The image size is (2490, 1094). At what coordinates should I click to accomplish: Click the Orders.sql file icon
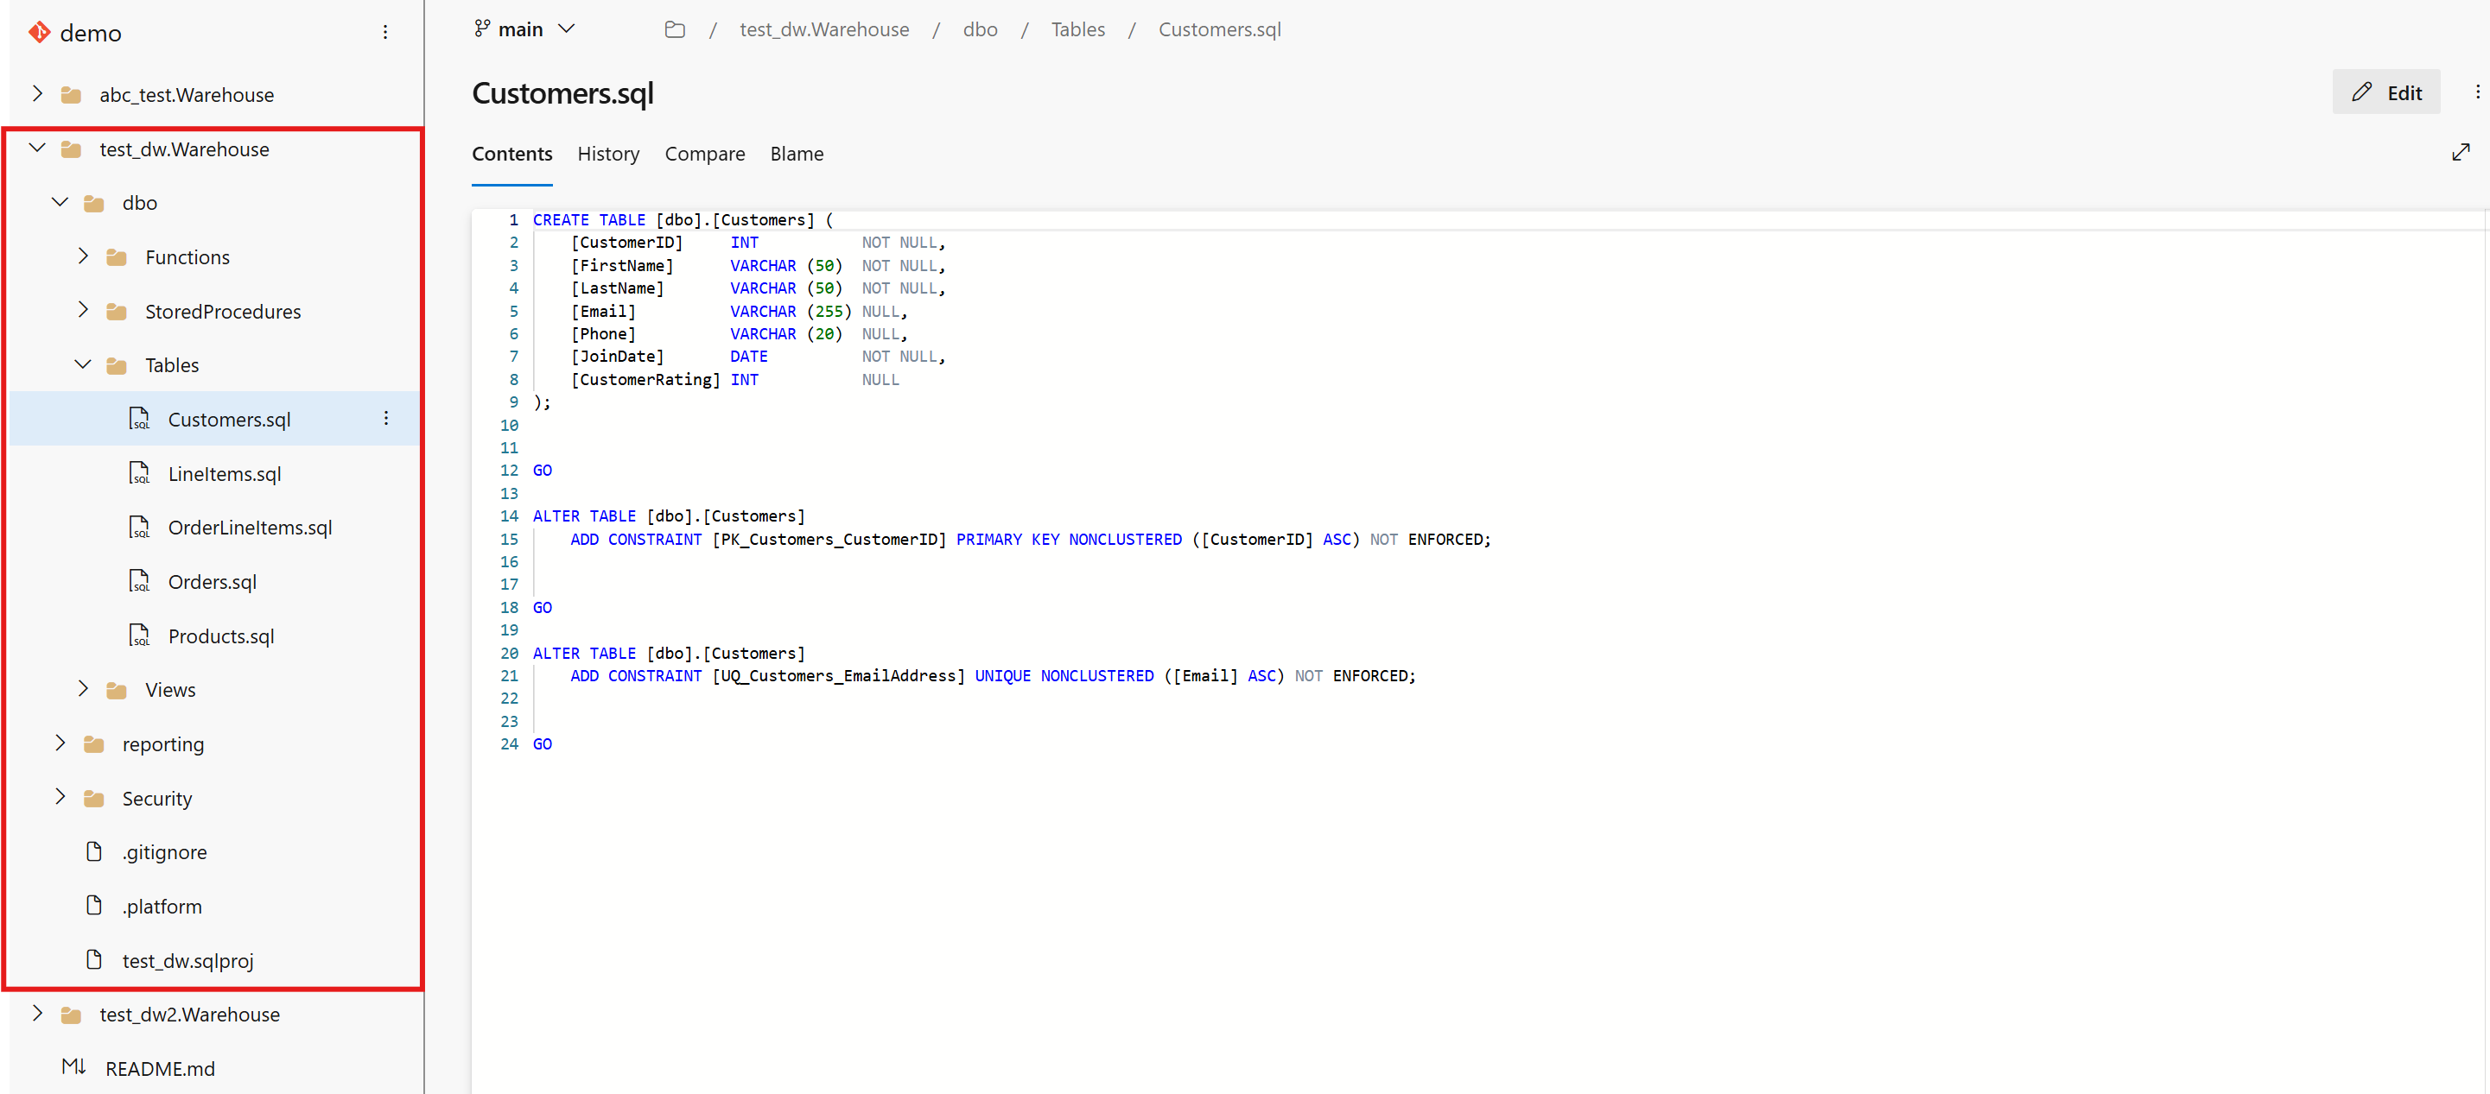139,581
